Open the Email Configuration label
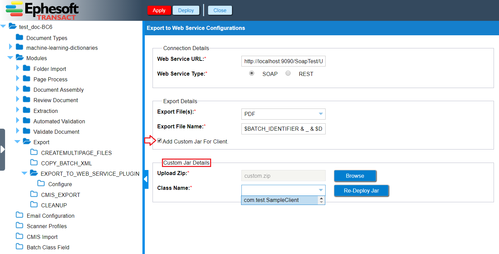The width and height of the screenshot is (499, 254). (x=51, y=216)
